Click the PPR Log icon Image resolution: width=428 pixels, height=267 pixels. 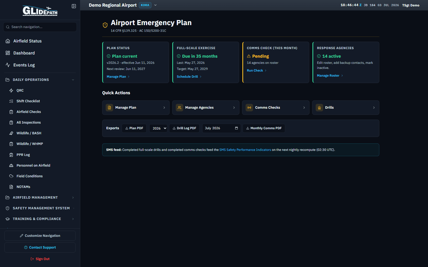pyautogui.click(x=11, y=155)
